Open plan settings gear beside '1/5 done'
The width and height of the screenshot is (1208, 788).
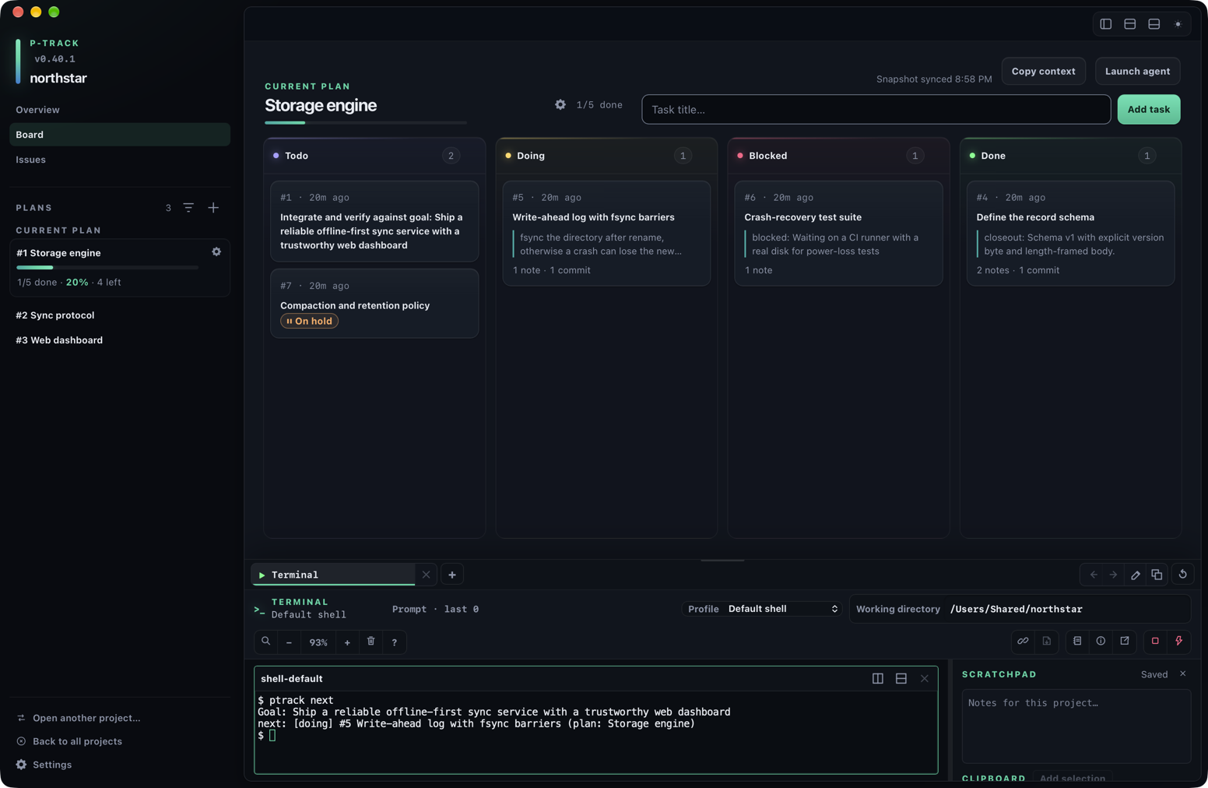560,104
